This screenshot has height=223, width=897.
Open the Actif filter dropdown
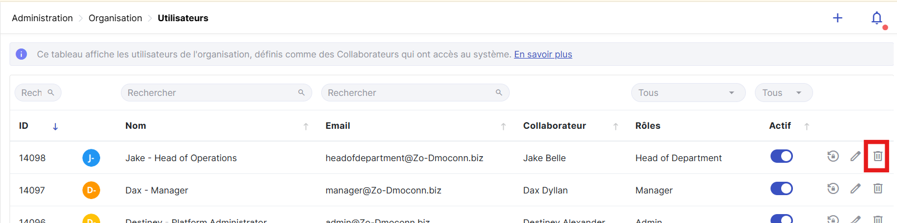click(783, 93)
